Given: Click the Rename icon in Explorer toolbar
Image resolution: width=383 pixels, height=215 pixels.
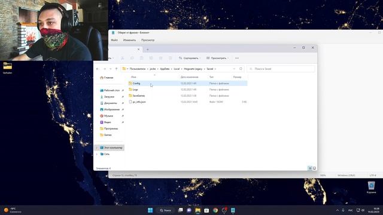Looking at the screenshot, I should 151,58.
